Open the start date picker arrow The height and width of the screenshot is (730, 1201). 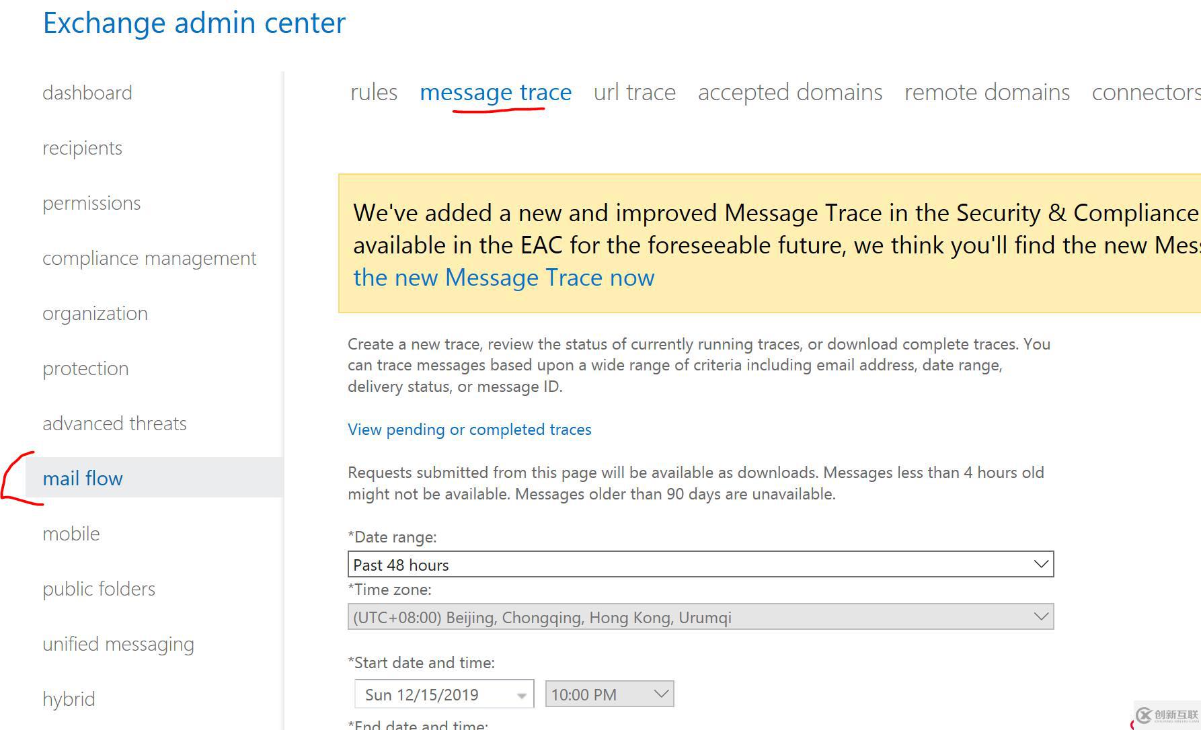[x=522, y=696]
